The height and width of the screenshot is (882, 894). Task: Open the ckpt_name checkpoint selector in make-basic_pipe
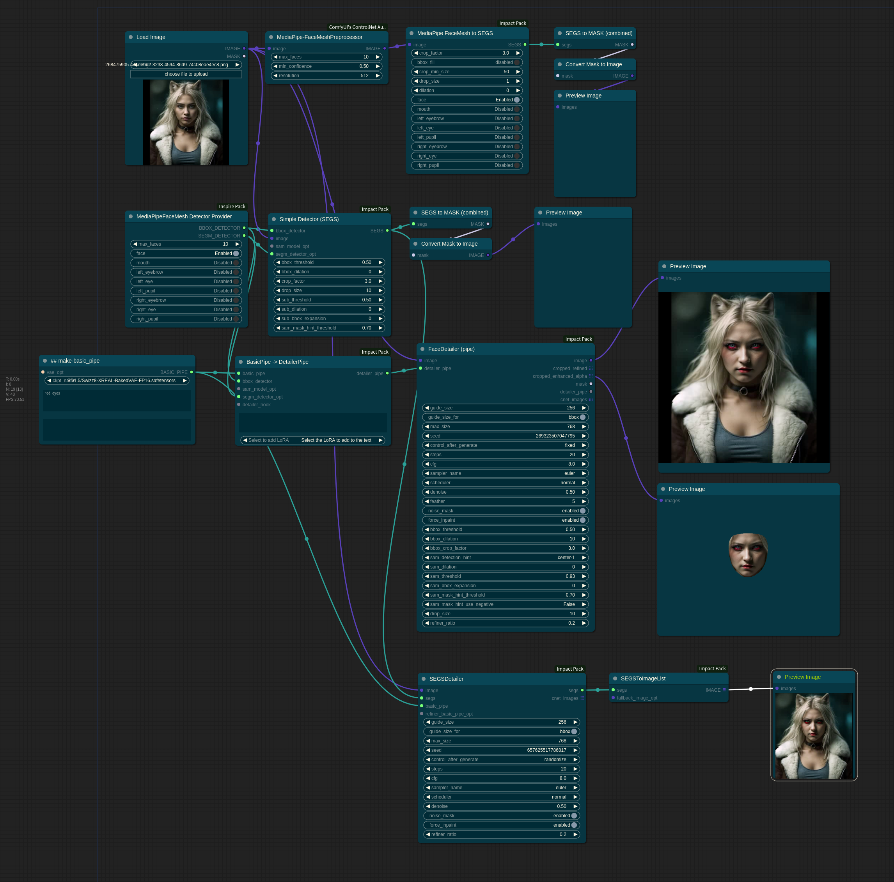click(117, 381)
